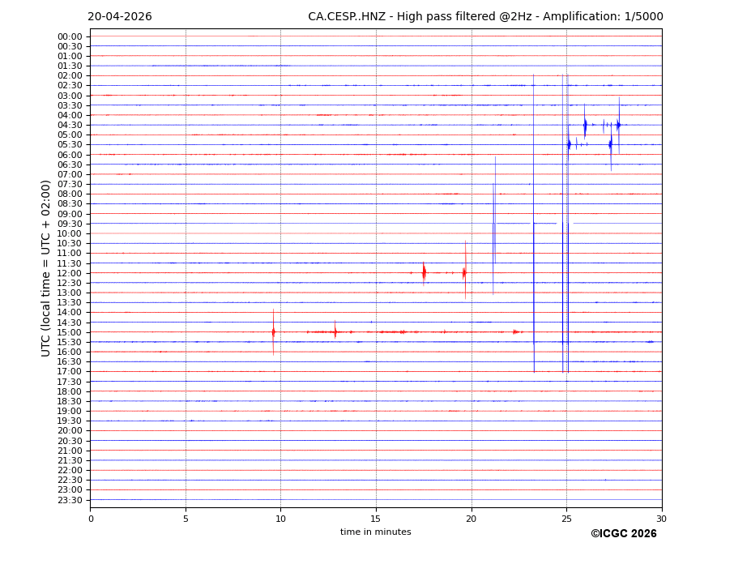Select the "12:00" time row label

pyautogui.click(x=70, y=273)
